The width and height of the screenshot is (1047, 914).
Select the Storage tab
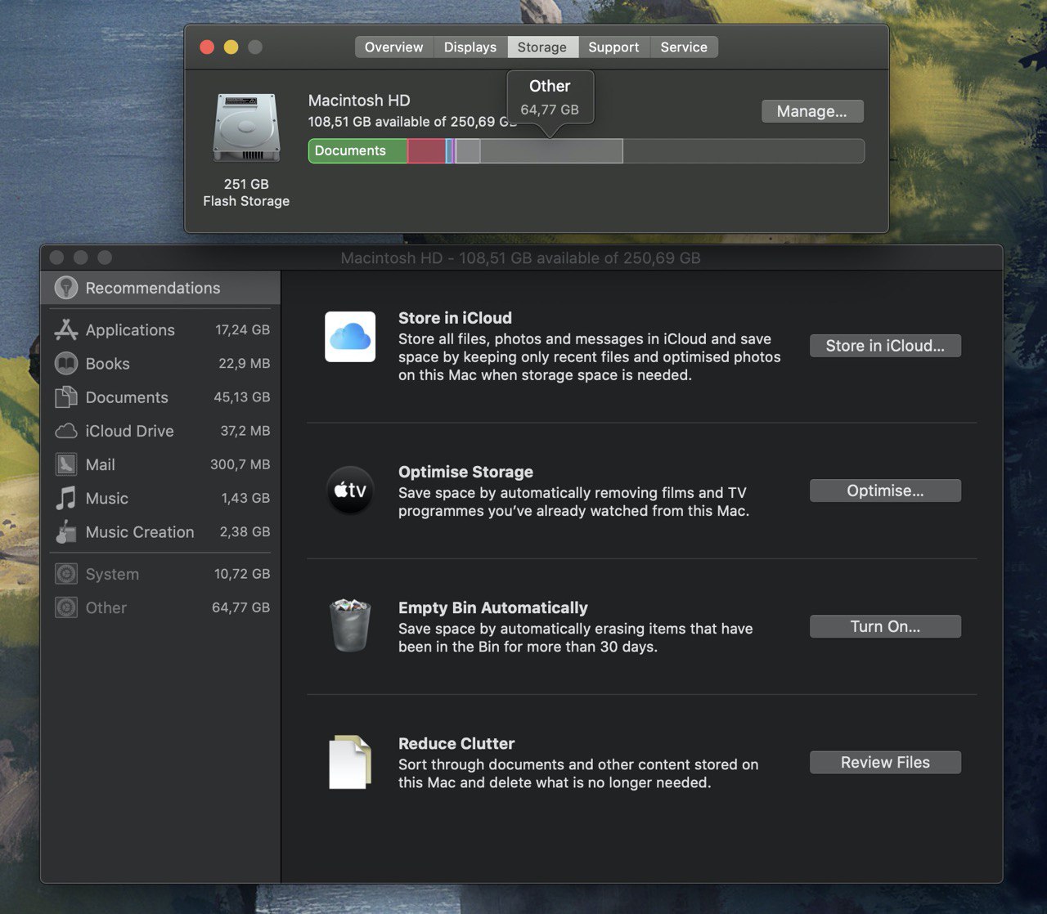point(542,47)
